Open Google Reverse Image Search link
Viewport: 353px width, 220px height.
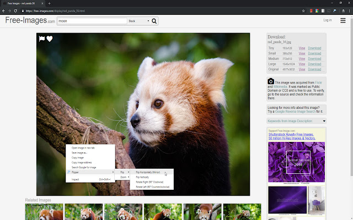[x=295, y=112]
